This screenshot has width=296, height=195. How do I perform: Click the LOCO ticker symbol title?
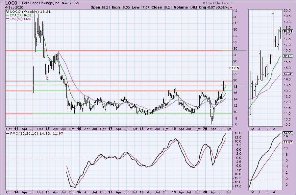point(11,3)
